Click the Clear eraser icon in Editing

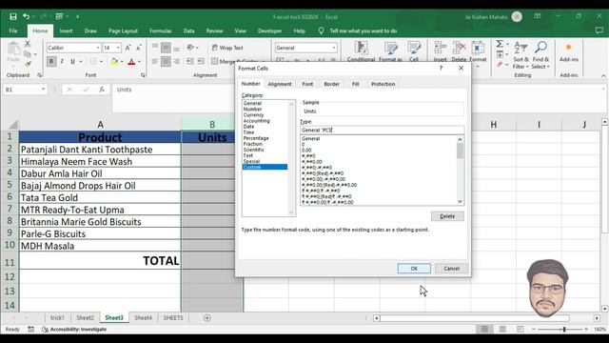pyautogui.click(x=500, y=65)
